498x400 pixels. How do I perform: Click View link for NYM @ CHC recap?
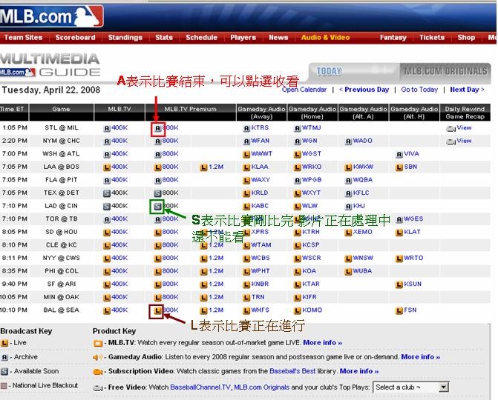[464, 141]
